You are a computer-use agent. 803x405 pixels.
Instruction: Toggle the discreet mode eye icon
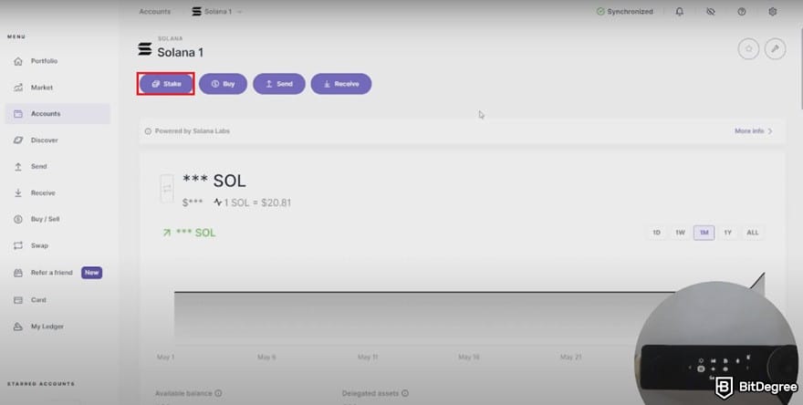click(710, 11)
